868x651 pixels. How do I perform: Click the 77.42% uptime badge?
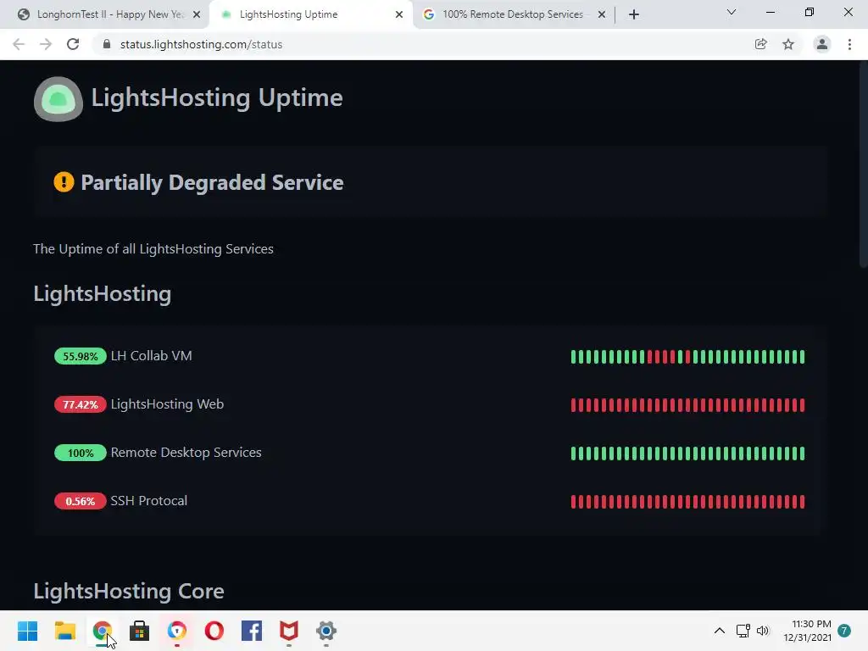click(80, 404)
